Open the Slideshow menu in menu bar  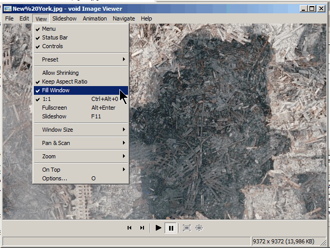coord(64,18)
